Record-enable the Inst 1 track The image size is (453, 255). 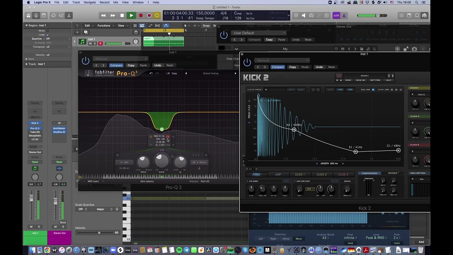point(101,44)
